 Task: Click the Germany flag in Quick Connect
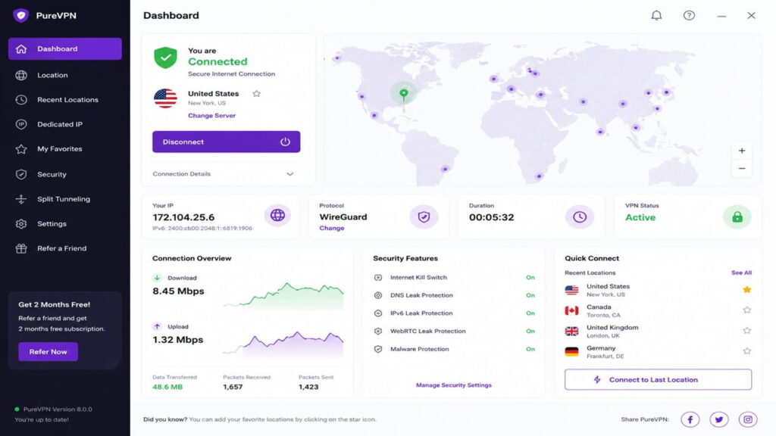click(x=571, y=351)
